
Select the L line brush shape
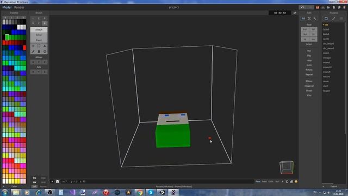pyautogui.click(x=33, y=19)
